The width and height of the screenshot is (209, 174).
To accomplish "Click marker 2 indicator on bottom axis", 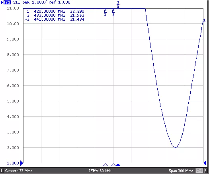I will tap(113, 165).
